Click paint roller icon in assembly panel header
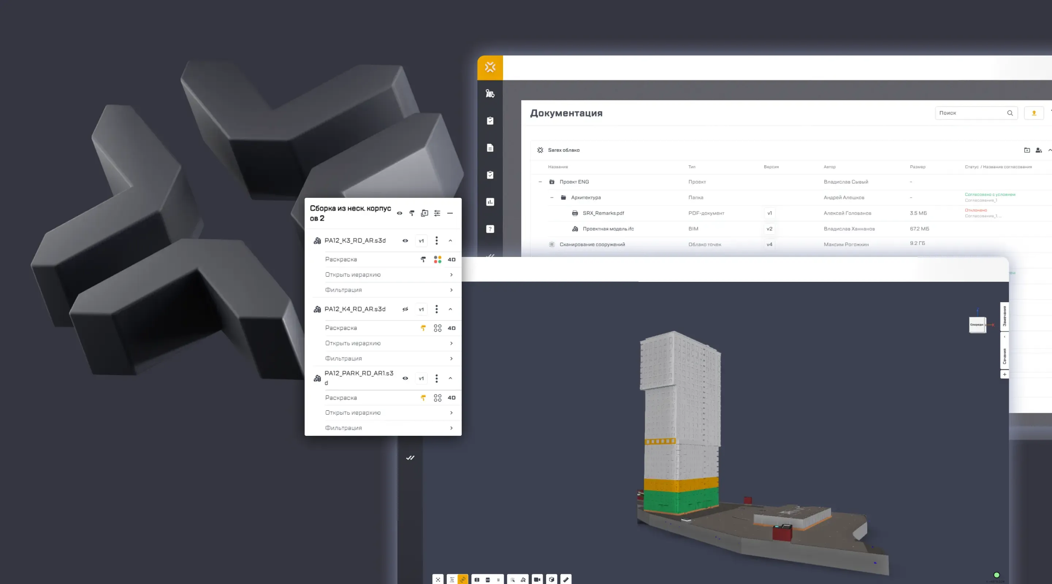This screenshot has width=1052, height=584. tap(412, 213)
